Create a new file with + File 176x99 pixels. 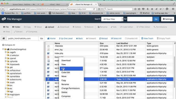[x=6, y=27]
